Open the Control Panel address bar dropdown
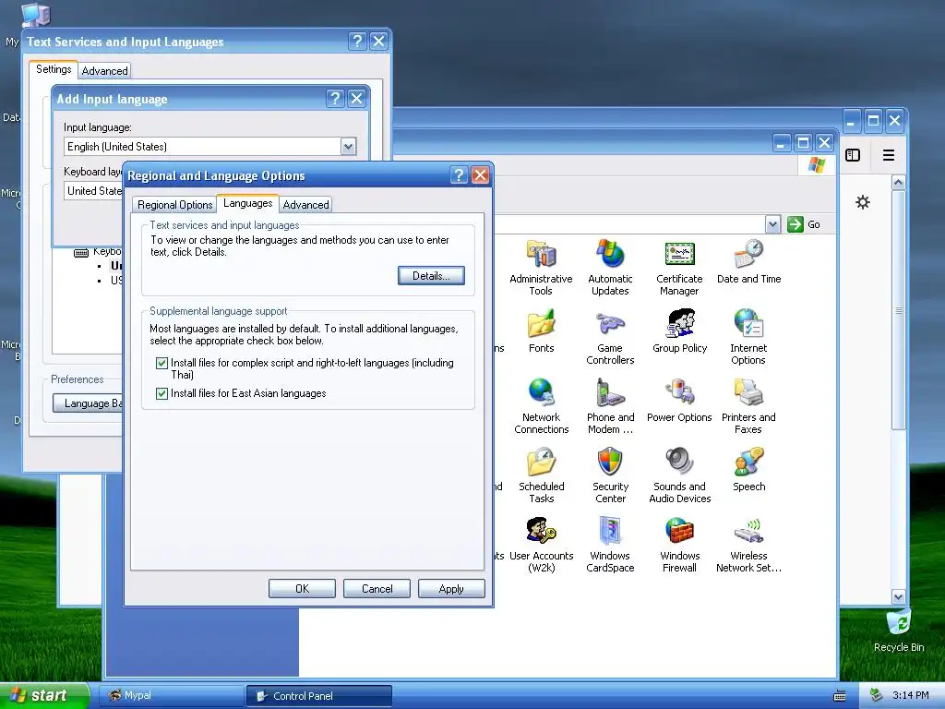Viewport: 945px width, 709px height. (772, 224)
